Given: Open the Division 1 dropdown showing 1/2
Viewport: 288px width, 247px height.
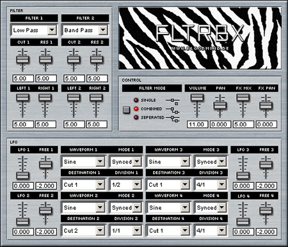Looking at the screenshot, I should 125,185.
